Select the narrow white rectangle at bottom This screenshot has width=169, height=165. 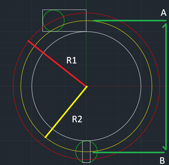point(86,151)
